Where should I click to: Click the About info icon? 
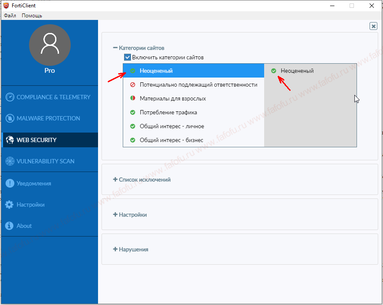(9, 226)
